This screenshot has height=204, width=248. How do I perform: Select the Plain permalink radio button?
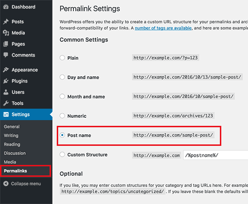pyautogui.click(x=62, y=58)
